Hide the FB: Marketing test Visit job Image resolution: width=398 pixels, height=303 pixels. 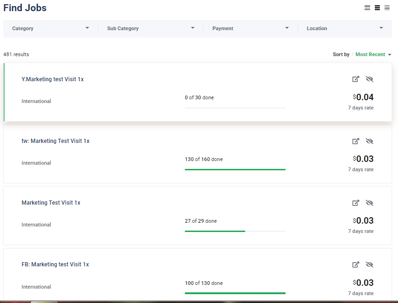click(369, 264)
